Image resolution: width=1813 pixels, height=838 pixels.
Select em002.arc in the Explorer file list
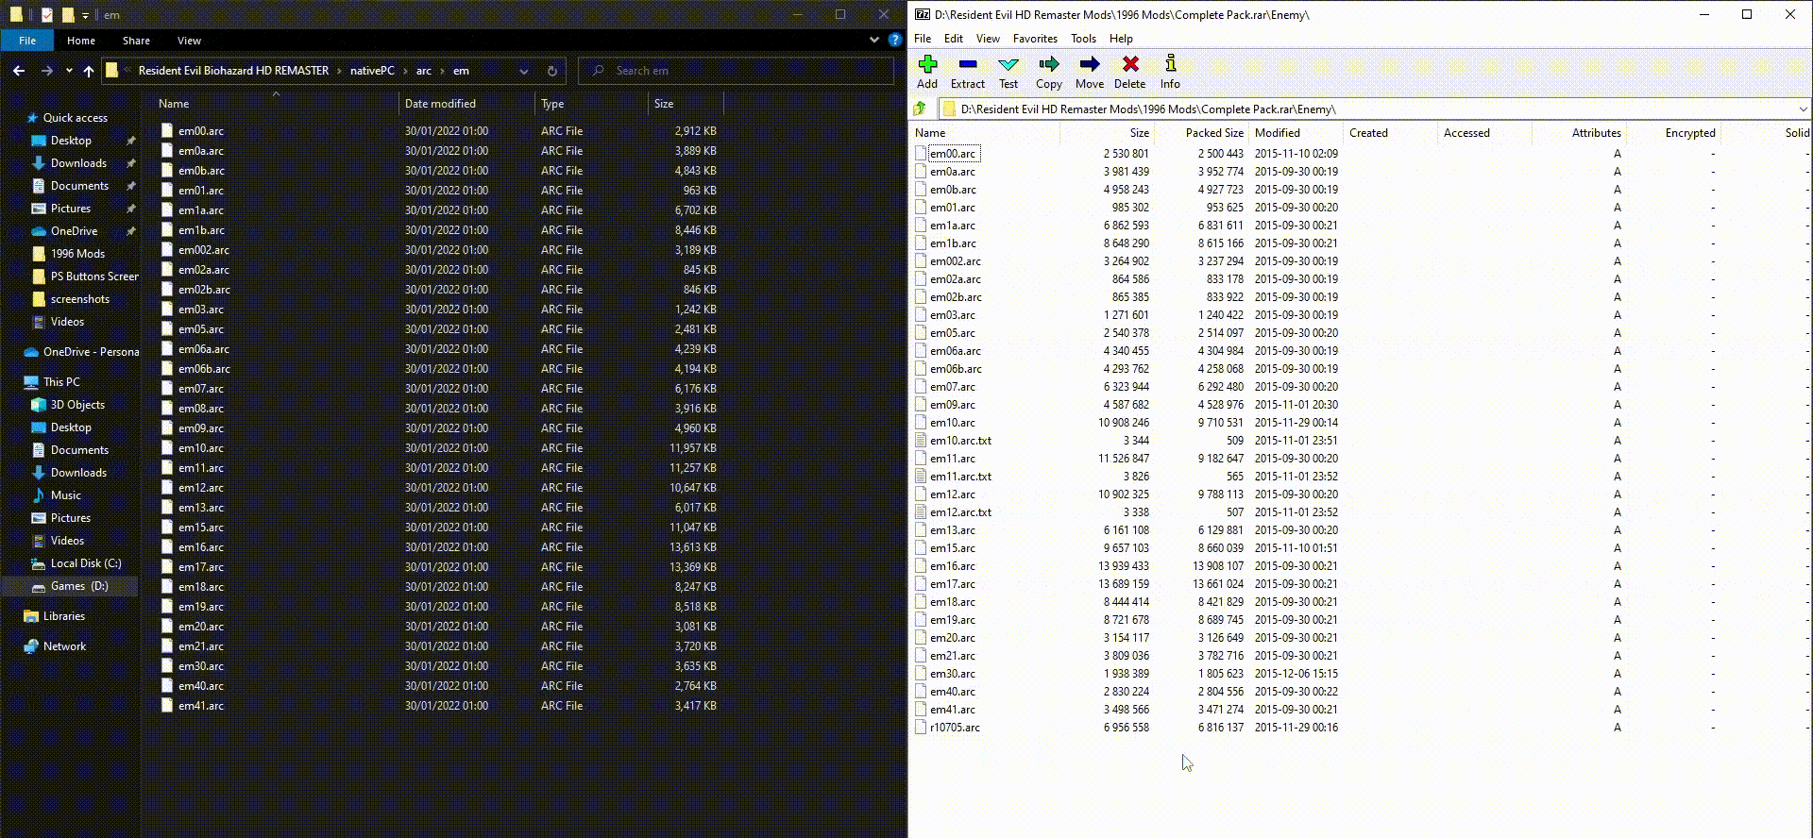coord(204,250)
